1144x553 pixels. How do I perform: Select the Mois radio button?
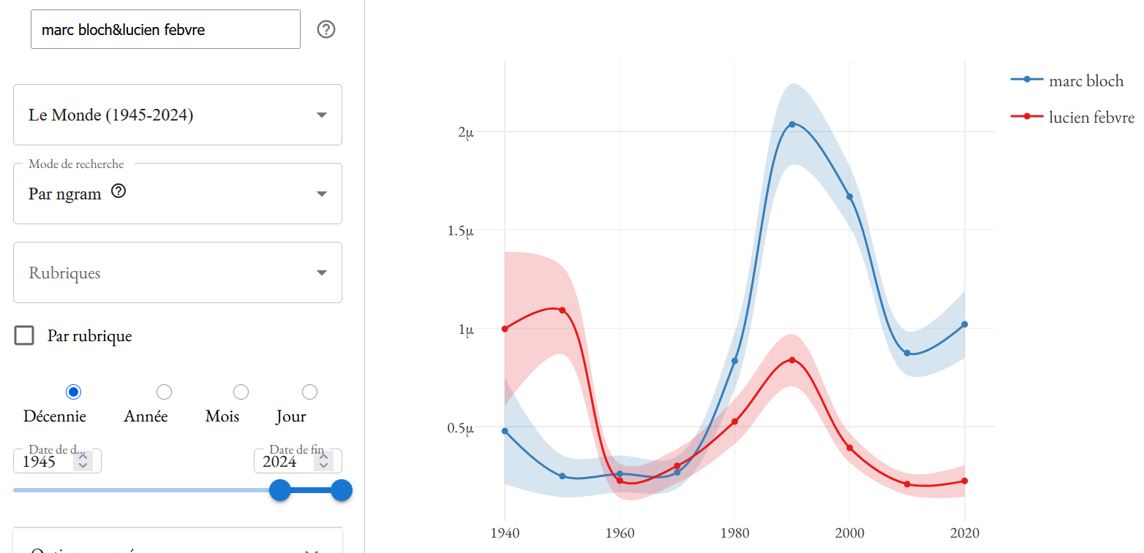241,392
